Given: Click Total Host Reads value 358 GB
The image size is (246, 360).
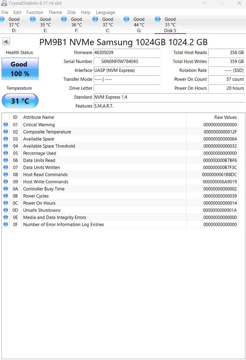Looking at the screenshot, I should 227,52.
